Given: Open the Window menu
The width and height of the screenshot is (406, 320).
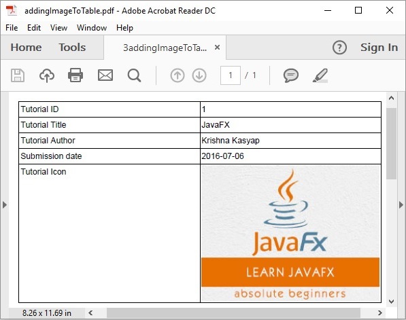Looking at the screenshot, I should coord(92,28).
